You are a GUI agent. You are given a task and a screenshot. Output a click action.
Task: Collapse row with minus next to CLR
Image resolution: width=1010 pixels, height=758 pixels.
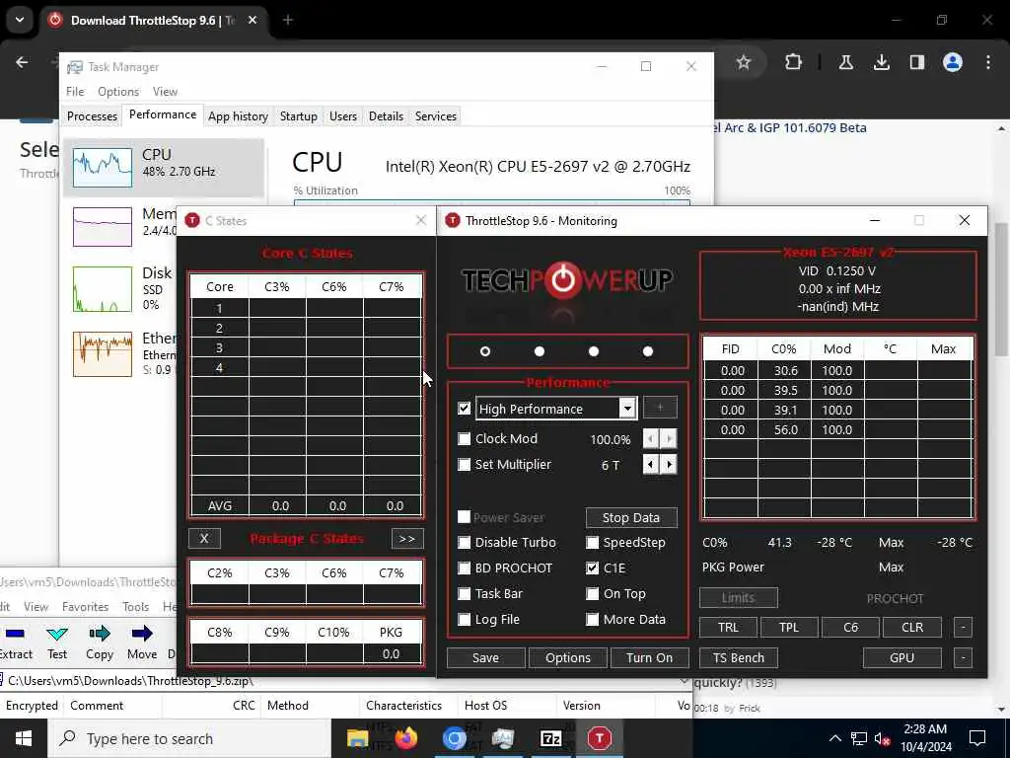tap(963, 627)
